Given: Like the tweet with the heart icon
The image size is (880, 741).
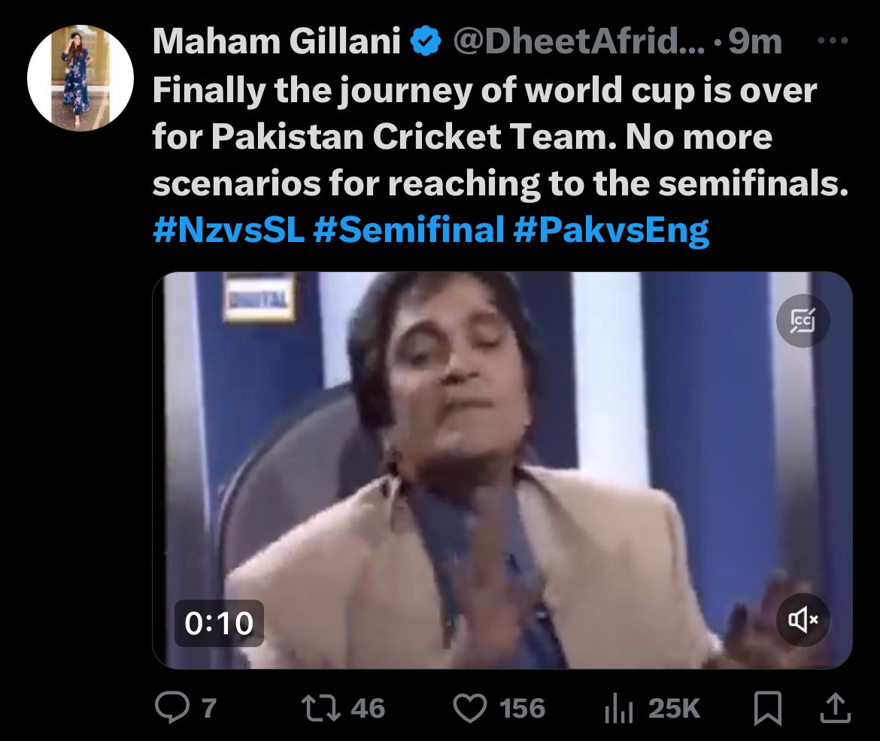Looking at the screenshot, I should (470, 707).
